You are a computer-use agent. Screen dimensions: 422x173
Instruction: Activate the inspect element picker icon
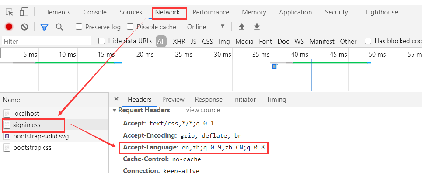click(x=10, y=12)
